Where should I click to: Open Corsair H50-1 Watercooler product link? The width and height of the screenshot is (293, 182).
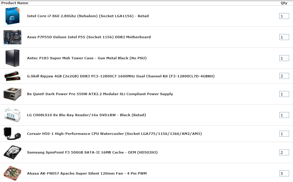pos(114,134)
